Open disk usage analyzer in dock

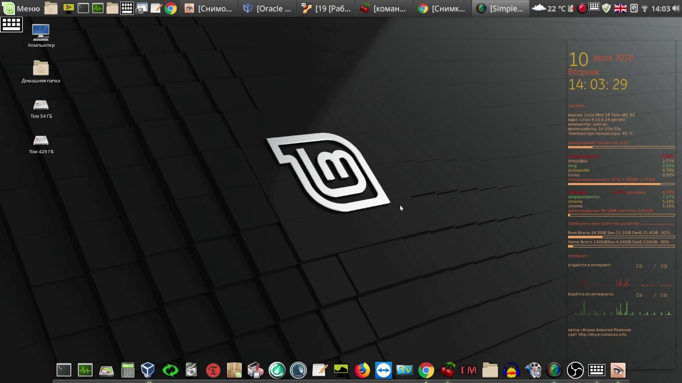pyautogui.click(x=107, y=370)
